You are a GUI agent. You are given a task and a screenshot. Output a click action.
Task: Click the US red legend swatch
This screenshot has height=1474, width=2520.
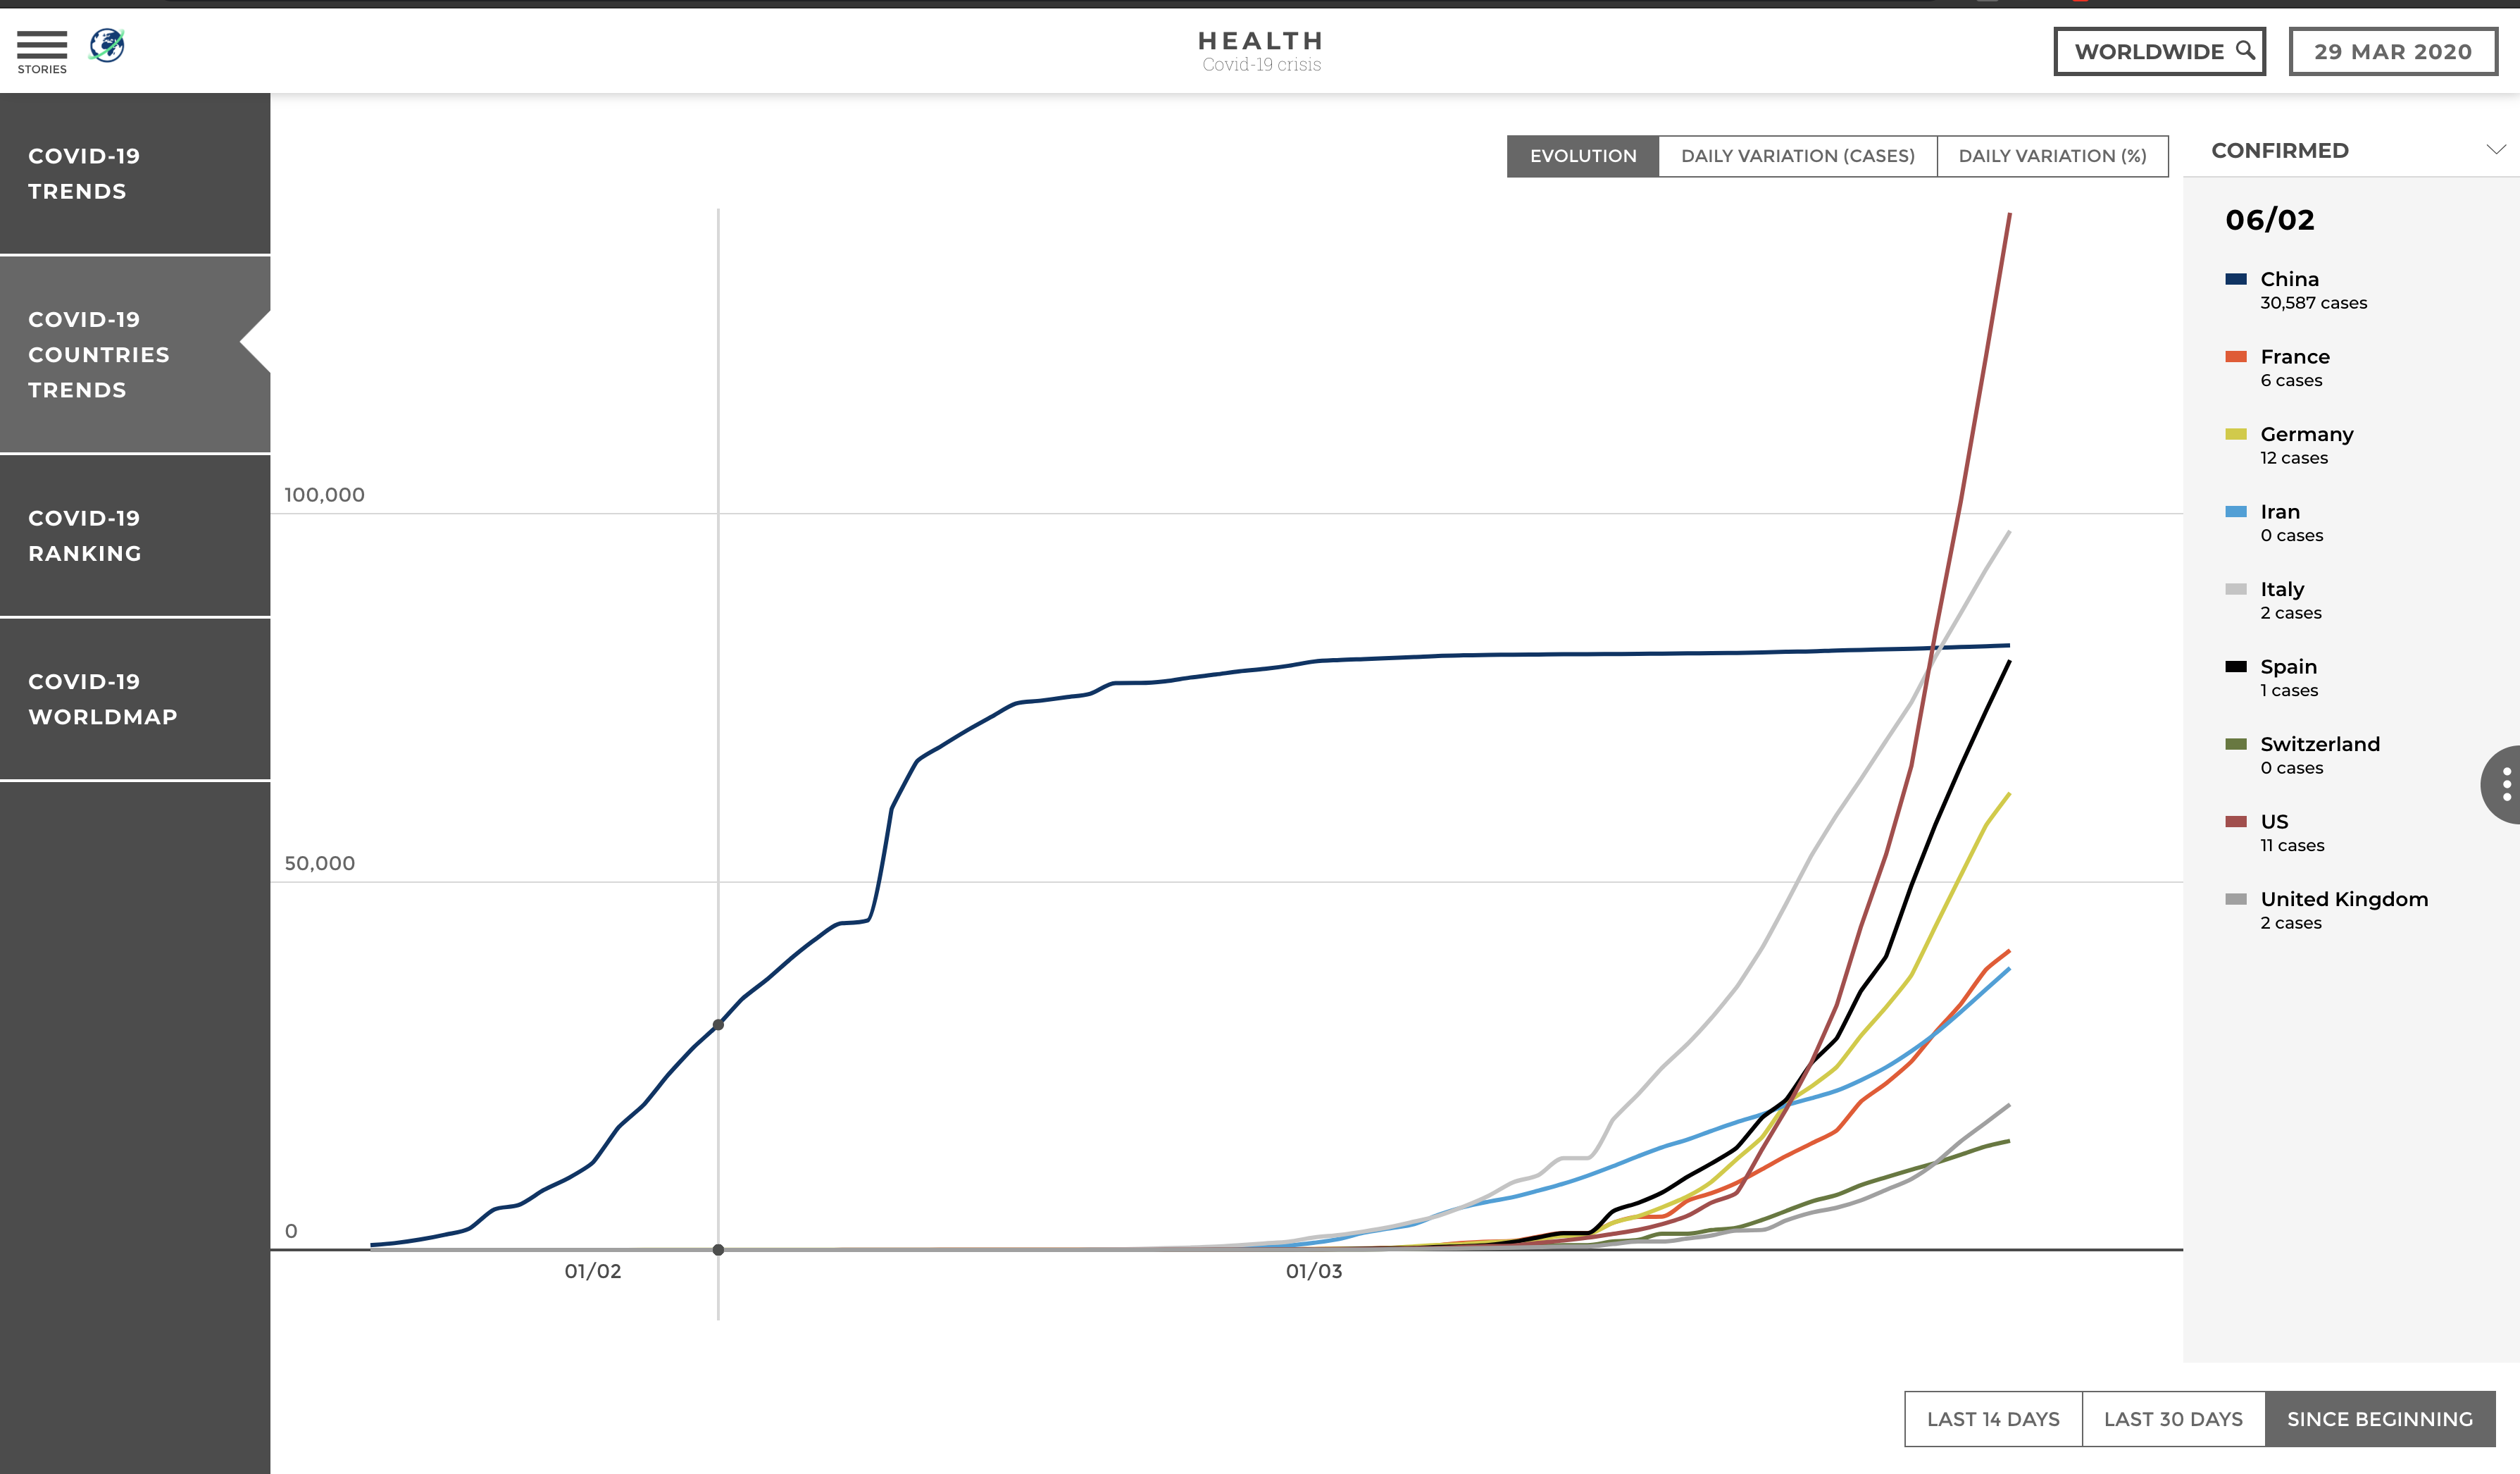pos(2236,822)
